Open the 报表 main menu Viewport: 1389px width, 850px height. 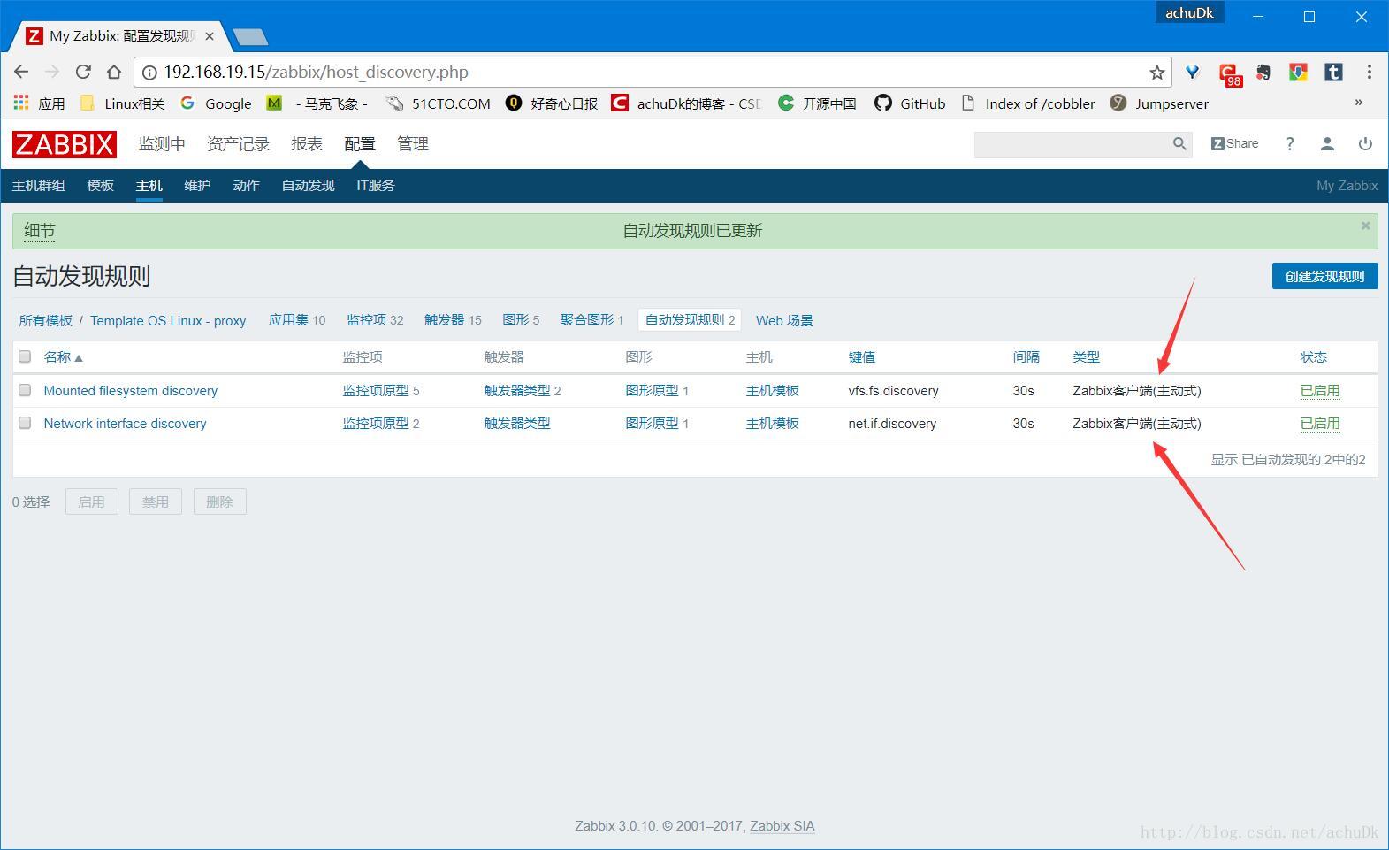pos(307,143)
